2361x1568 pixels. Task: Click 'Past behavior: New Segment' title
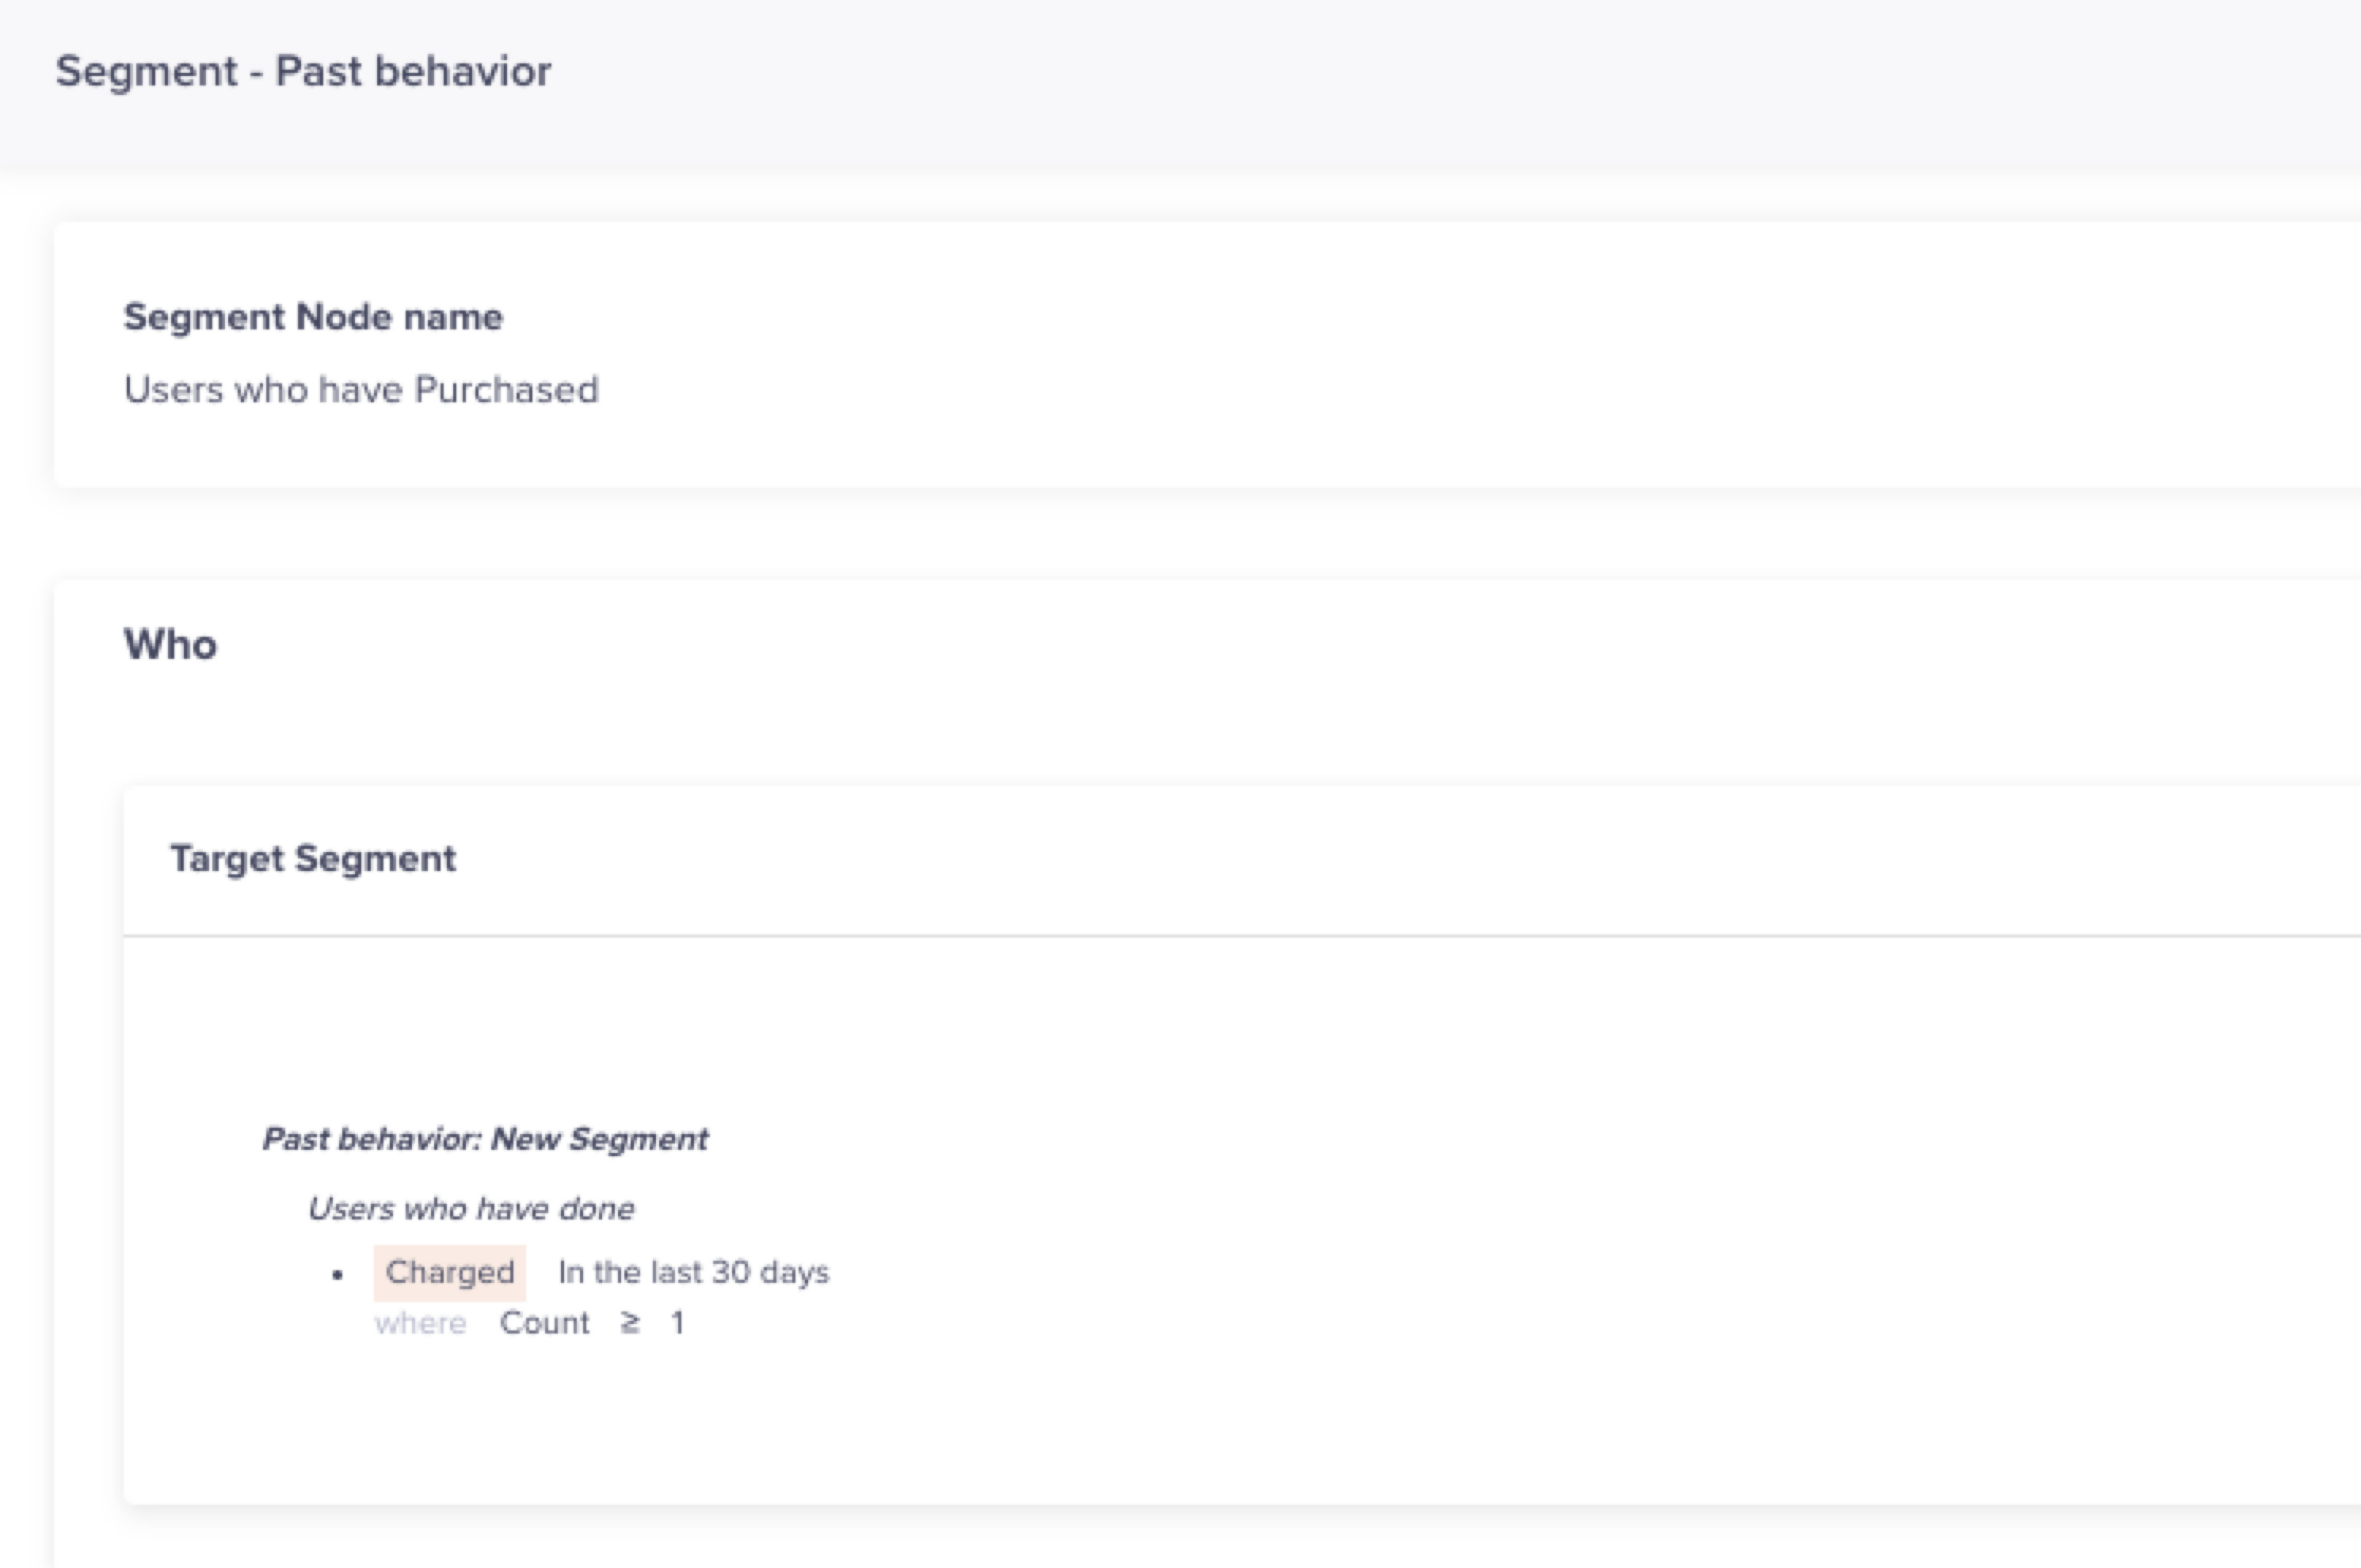(485, 1139)
